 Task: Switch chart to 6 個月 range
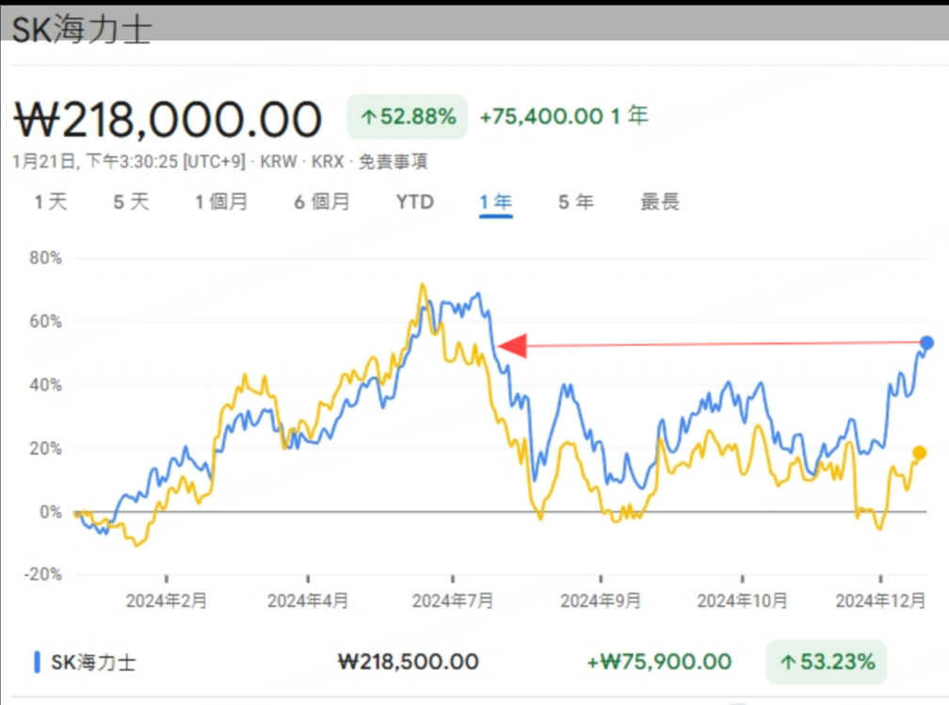click(322, 201)
